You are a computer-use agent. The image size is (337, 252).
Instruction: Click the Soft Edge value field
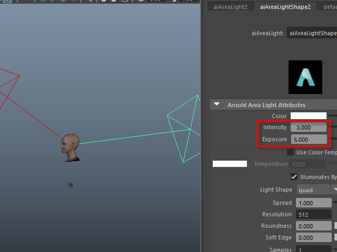(x=314, y=238)
